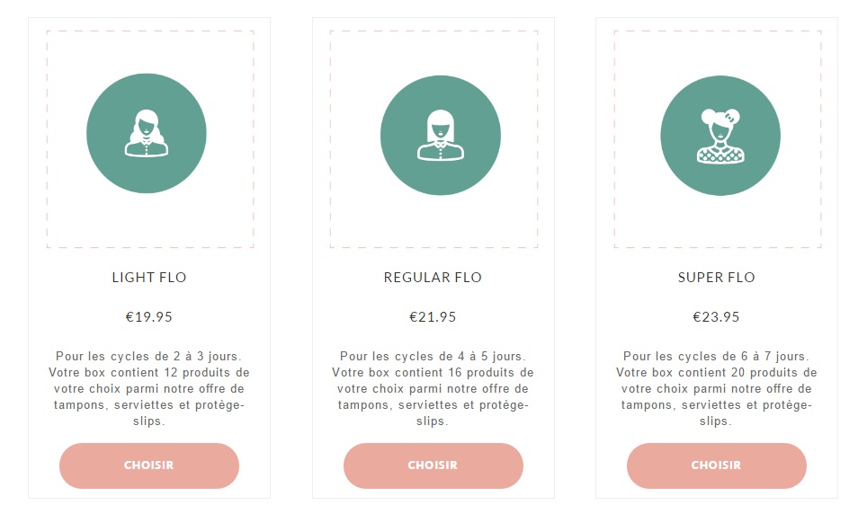Select the Super Flo dashed image frame
This screenshot has height=514, width=867.
tap(718, 138)
